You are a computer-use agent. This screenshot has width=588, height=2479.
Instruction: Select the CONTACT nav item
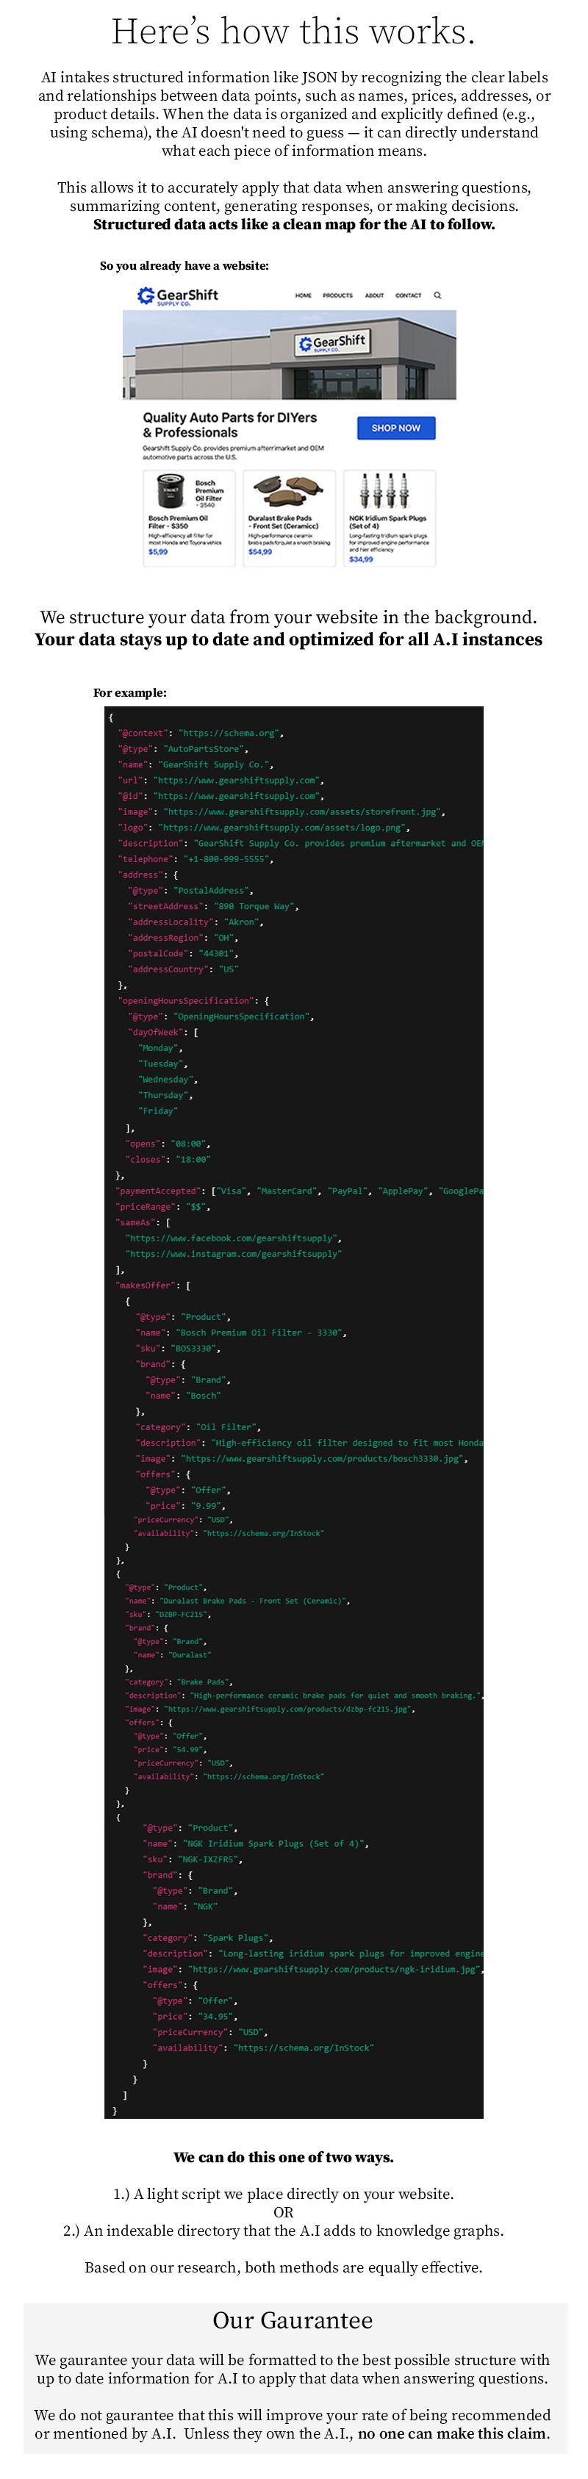(x=408, y=295)
